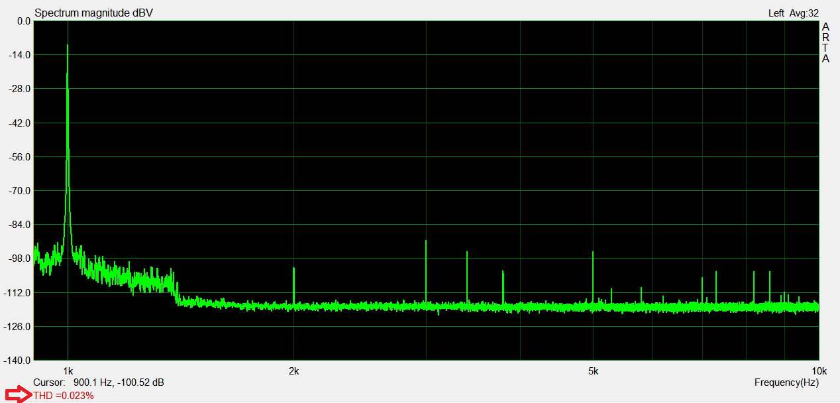This screenshot has width=840, height=403.
Task: Click the "Spectrum magnitude dBV" title text
Action: click(93, 13)
